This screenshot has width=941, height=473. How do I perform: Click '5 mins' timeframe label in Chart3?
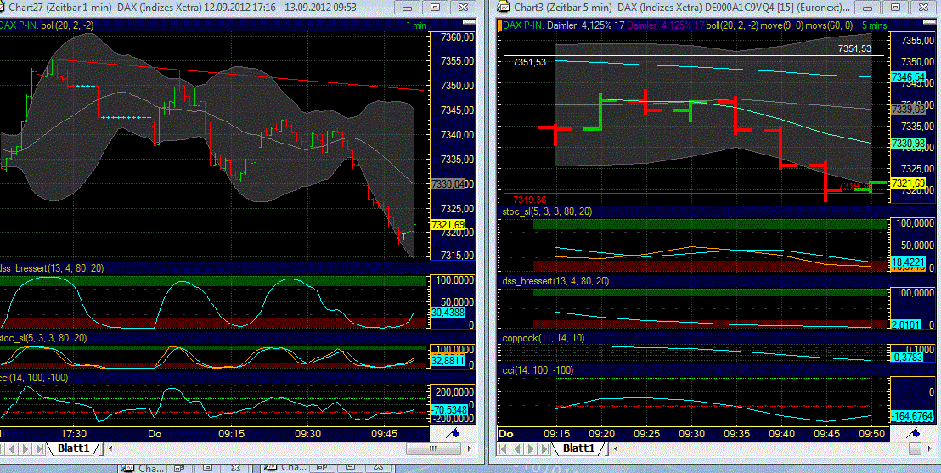(x=874, y=25)
